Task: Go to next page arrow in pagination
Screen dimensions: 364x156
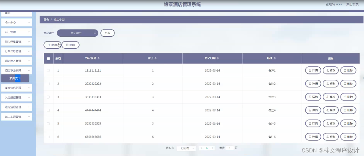Action: click(x=212, y=148)
